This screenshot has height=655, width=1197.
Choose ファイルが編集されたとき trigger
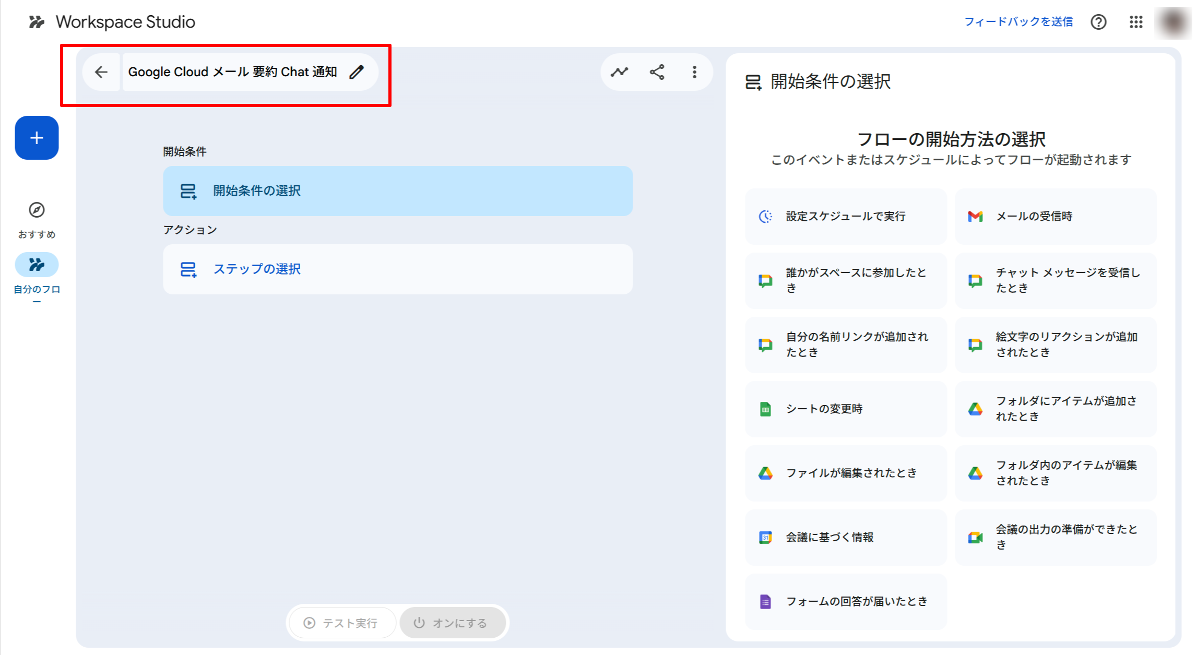tap(846, 473)
